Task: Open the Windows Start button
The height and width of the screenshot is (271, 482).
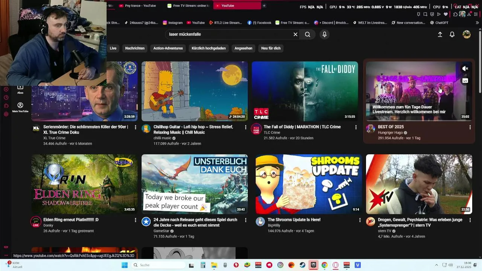Action: click(x=125, y=265)
